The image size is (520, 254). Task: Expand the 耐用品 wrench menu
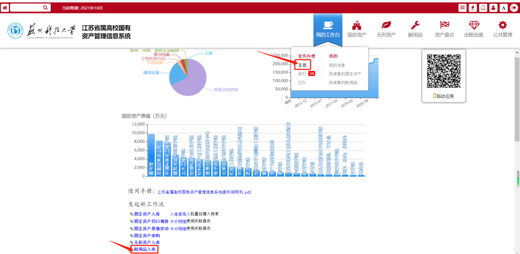(x=415, y=29)
